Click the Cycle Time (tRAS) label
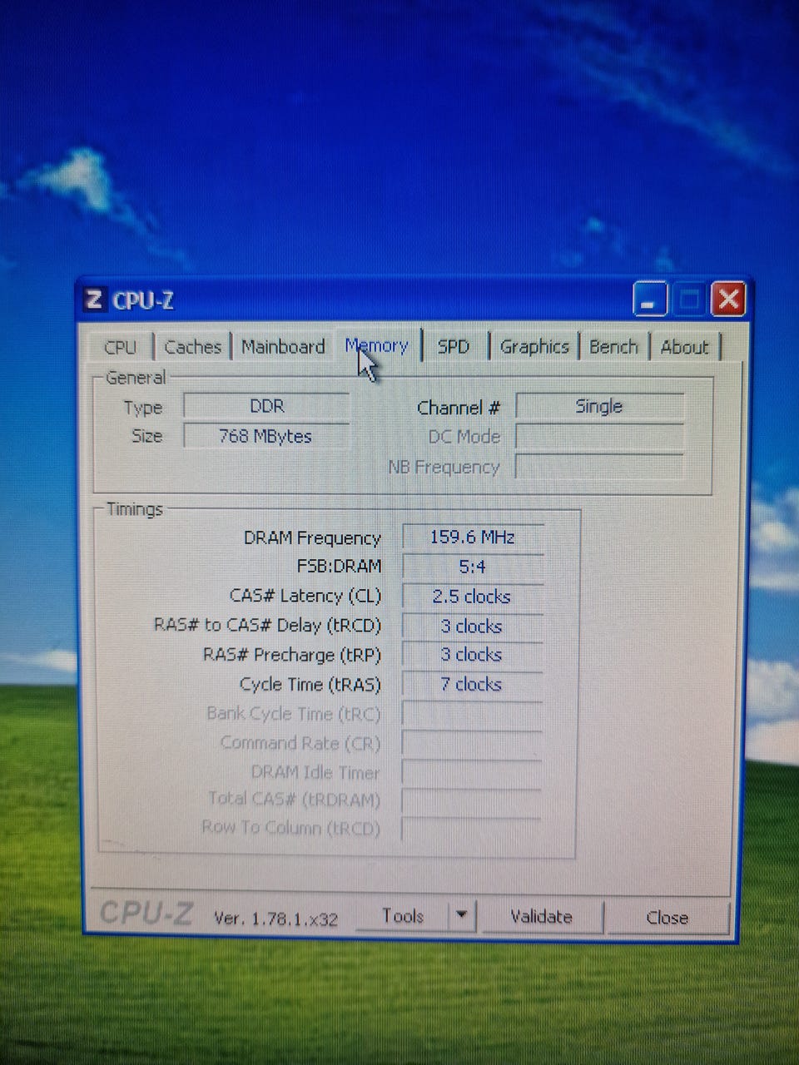The height and width of the screenshot is (1065, 799). 310,685
